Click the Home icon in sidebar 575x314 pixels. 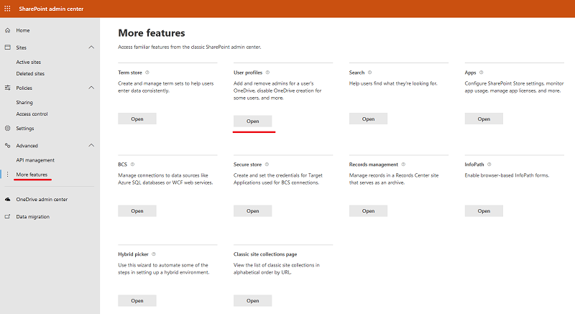(x=7, y=30)
